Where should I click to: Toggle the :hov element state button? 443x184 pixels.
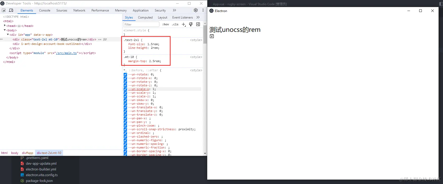pyautogui.click(x=166, y=24)
